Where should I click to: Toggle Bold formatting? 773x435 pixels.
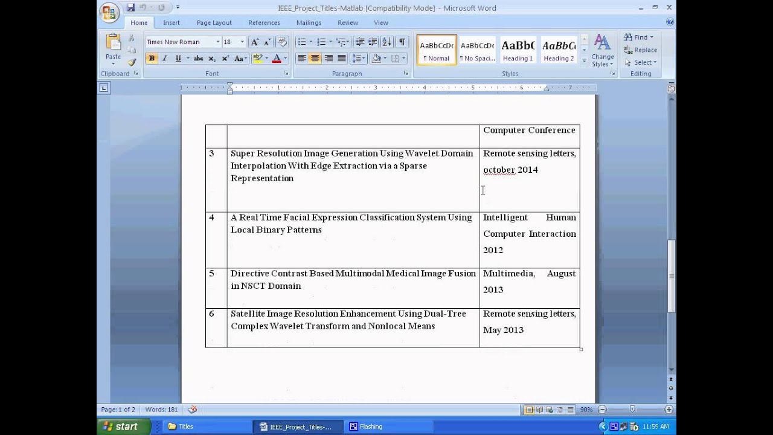[x=152, y=59]
